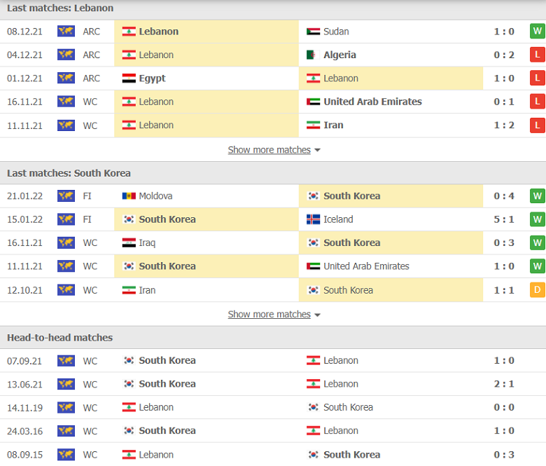Click the win badge for the Lebanon vs Sudan match
Screen dimensions: 546x466
pos(537,32)
